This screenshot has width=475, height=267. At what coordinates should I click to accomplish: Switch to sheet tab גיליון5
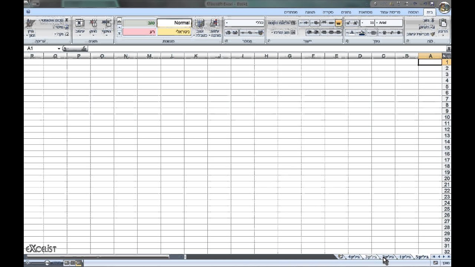pos(422,257)
